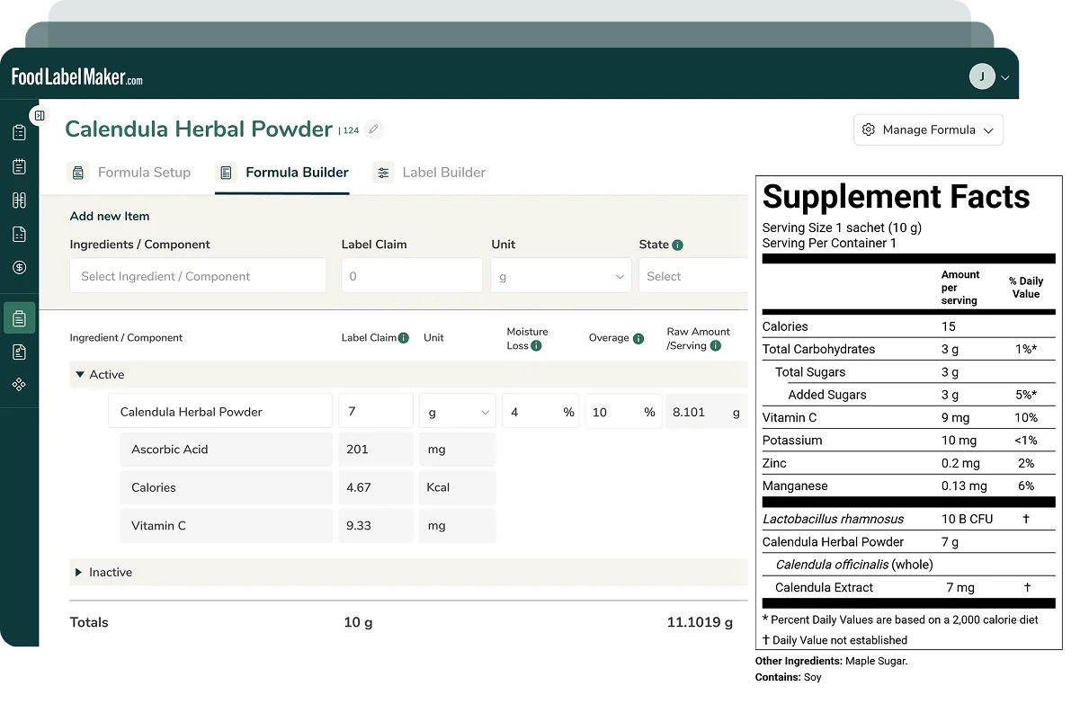Screen dimensions: 1080x704
Task: Open the second clipboard list icon in sidebar
Action: [x=19, y=166]
